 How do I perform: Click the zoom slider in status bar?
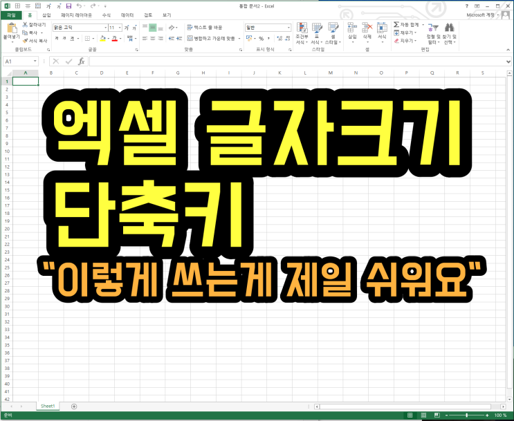click(x=466, y=415)
